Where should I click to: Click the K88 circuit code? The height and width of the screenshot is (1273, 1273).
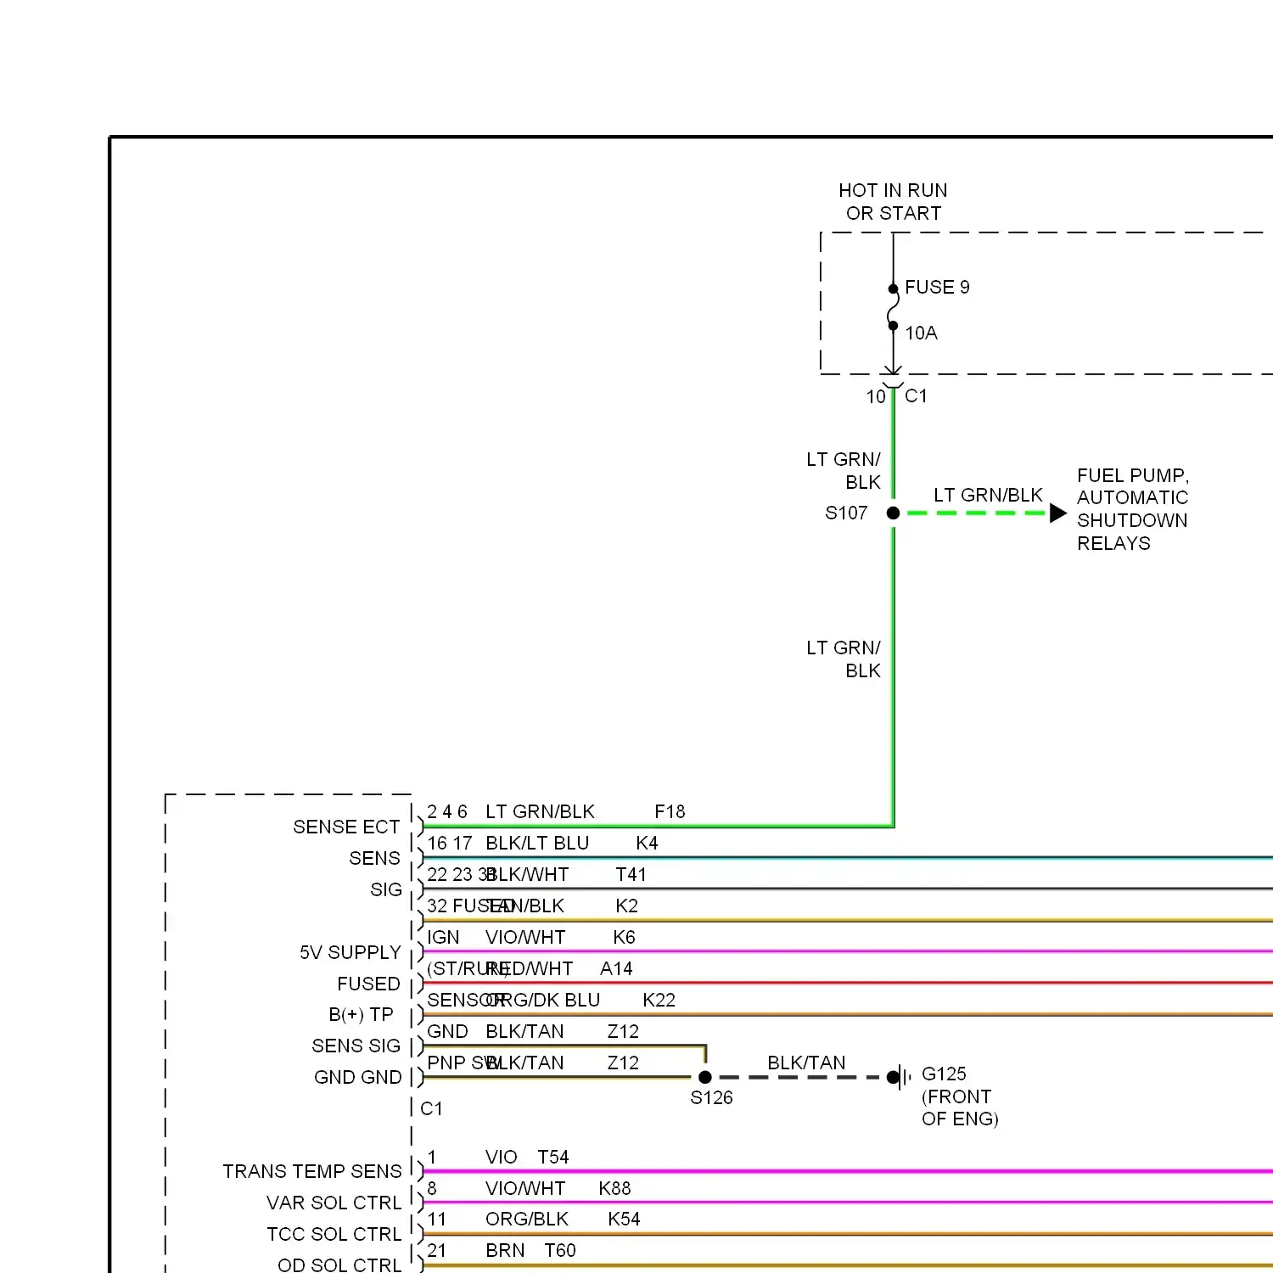pyautogui.click(x=614, y=1188)
